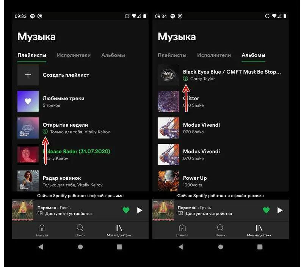Viewport: 301px width, 267px height.
Task: Switch to Исполнители tab on left phone
Action: coord(74,55)
